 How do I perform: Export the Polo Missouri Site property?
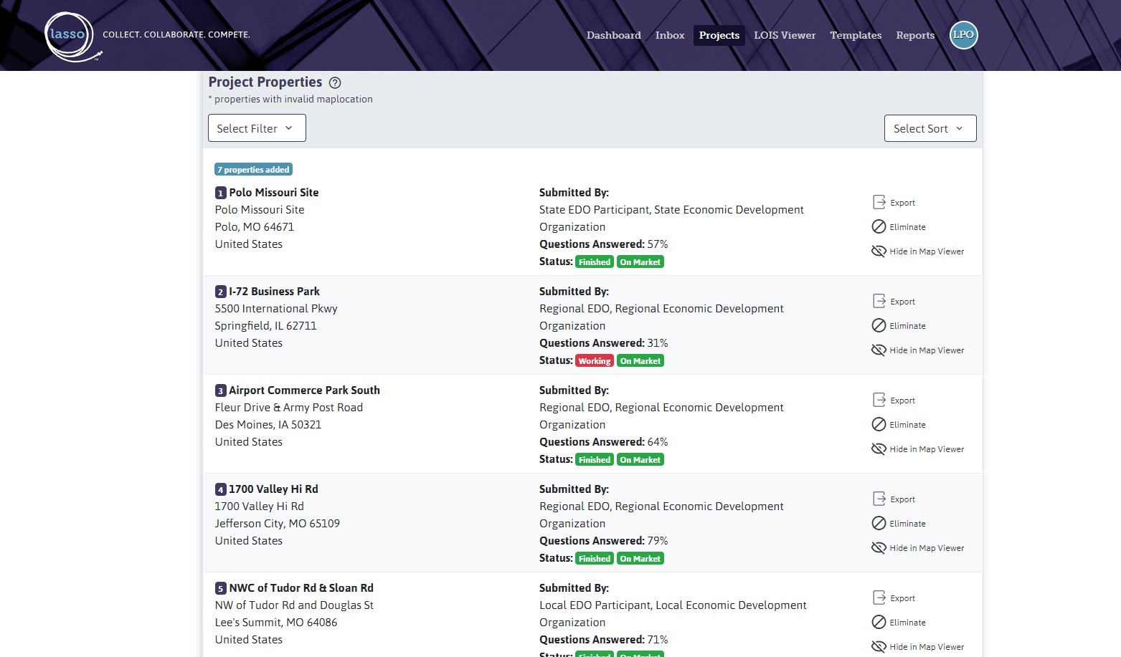tap(894, 202)
